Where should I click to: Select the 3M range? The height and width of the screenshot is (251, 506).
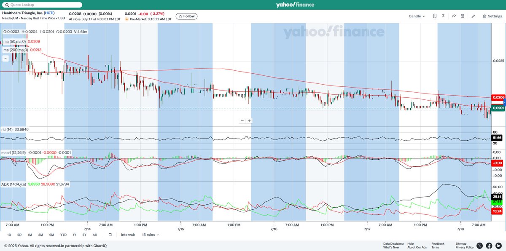tap(40, 235)
